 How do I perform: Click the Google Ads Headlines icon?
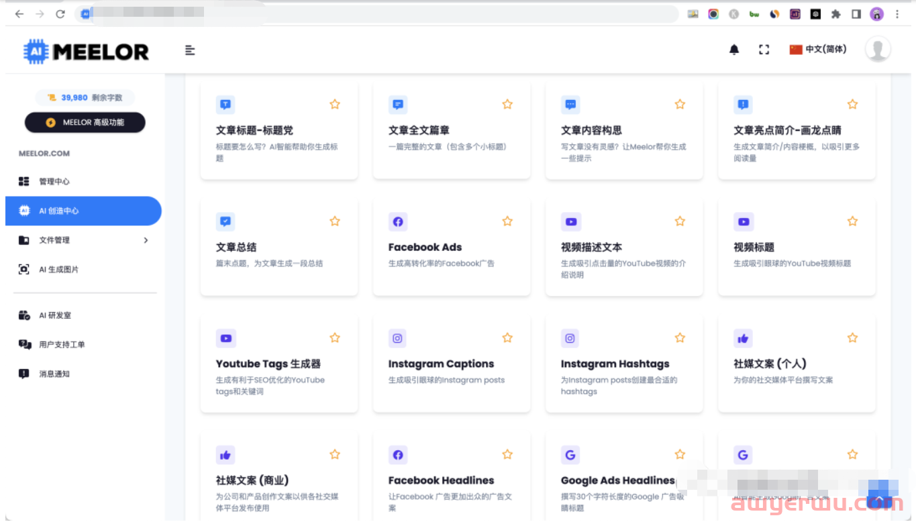coord(570,455)
